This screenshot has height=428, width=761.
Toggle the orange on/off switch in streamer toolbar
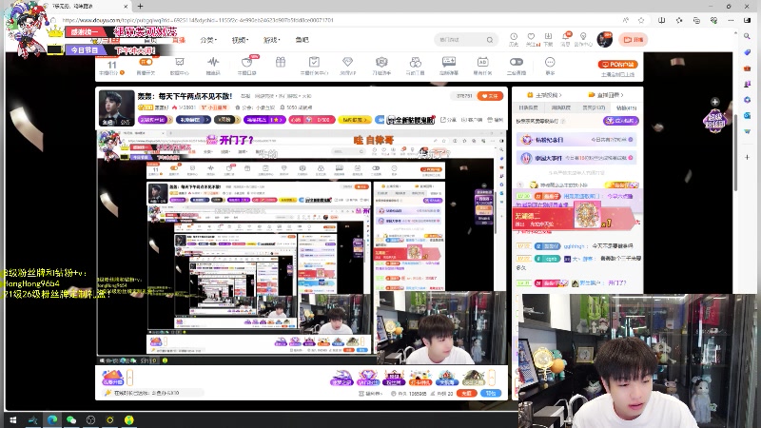click(146, 62)
